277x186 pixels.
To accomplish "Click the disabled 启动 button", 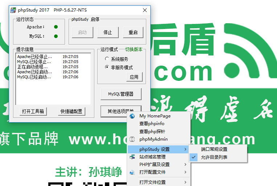I will (x=82, y=32).
